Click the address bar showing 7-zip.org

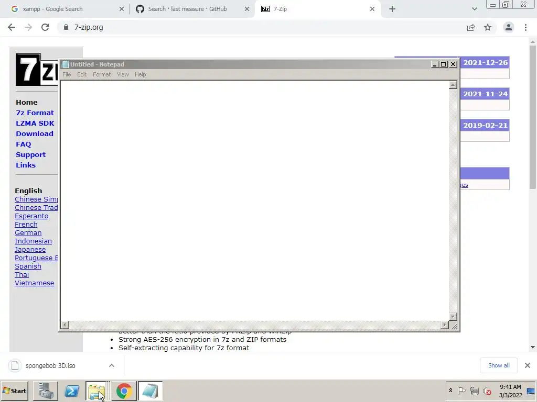(x=260, y=27)
